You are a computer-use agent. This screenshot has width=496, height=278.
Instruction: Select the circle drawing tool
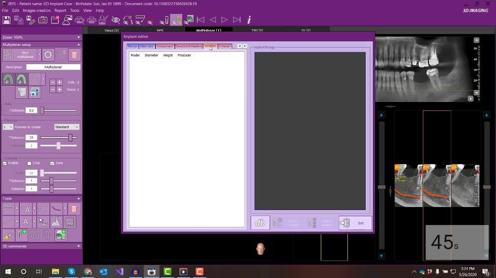(x=43, y=209)
